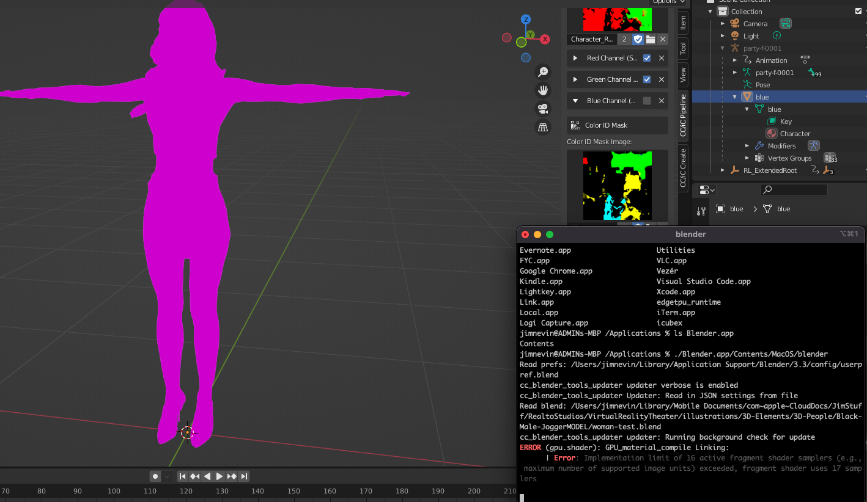Expand the Animation entry in the outliner
This screenshot has width=867, height=502.
pos(735,60)
